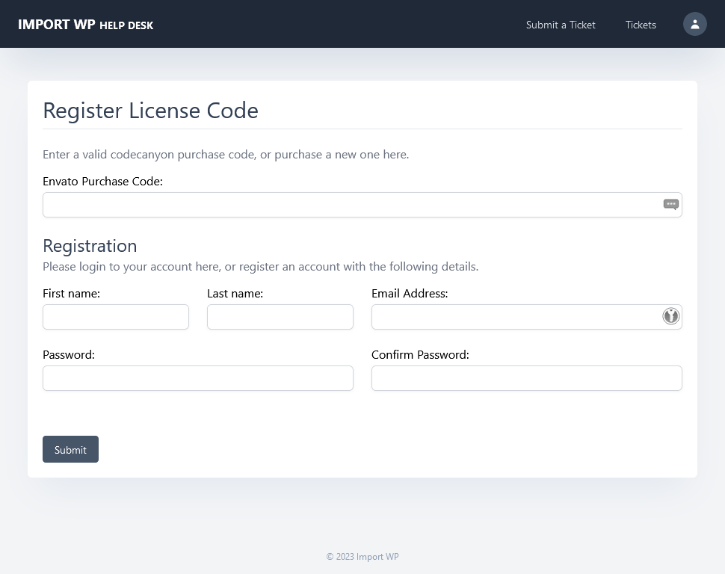Click the Import WP Help Desk logo
The height and width of the screenshot is (574, 725).
(x=85, y=25)
